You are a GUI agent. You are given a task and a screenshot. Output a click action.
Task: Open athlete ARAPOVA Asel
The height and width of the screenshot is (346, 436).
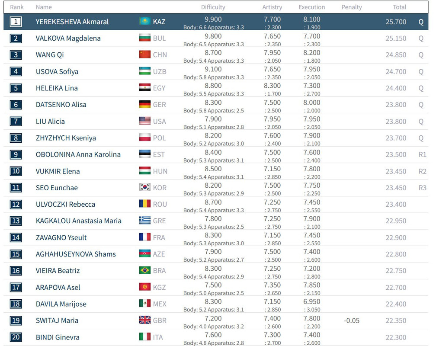[58, 287]
